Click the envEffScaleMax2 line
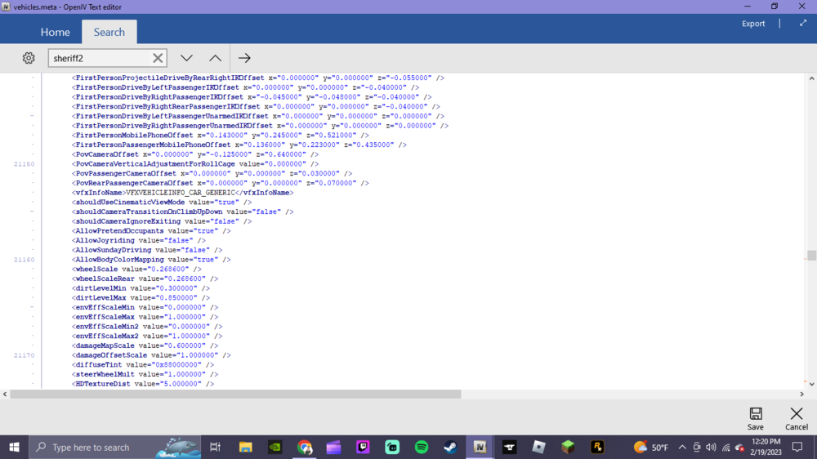The image size is (817, 459). click(147, 336)
